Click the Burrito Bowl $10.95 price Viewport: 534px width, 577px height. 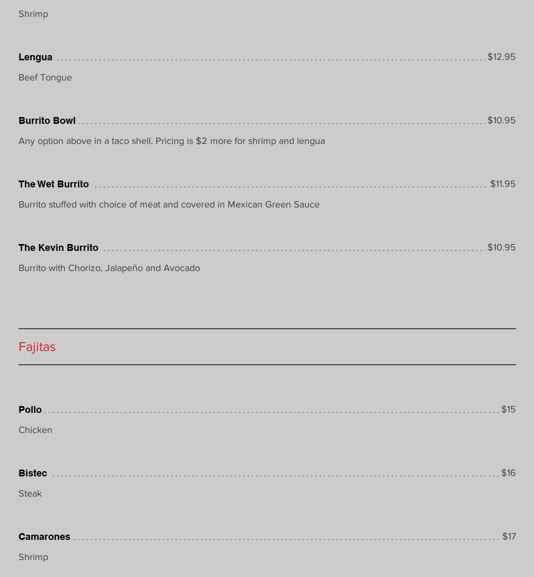(x=501, y=120)
